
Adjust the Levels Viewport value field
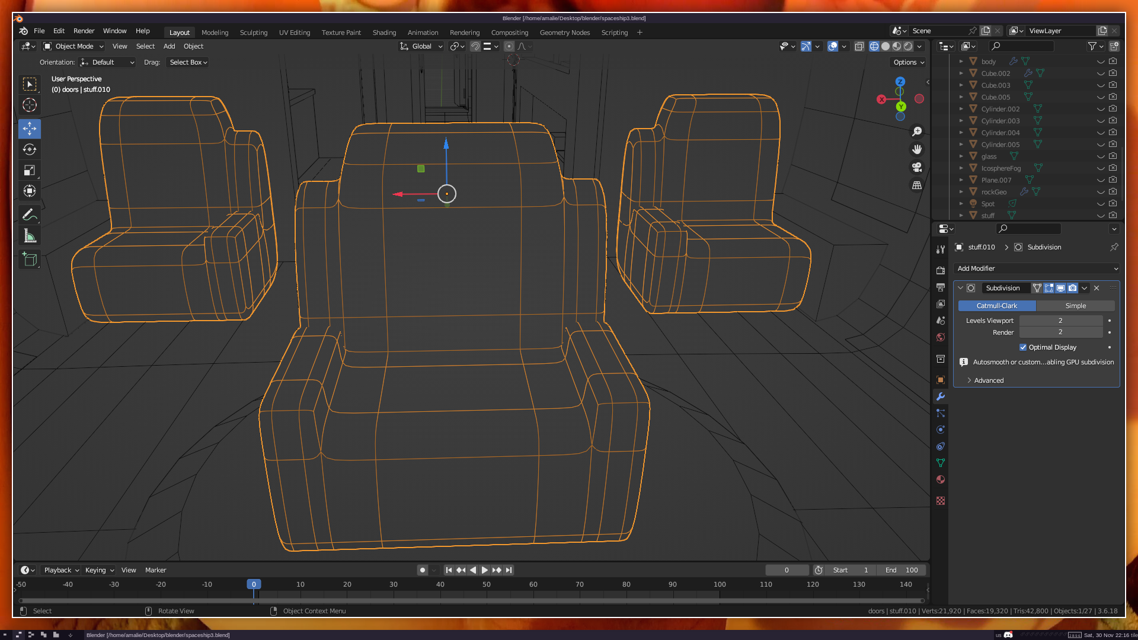click(x=1060, y=321)
